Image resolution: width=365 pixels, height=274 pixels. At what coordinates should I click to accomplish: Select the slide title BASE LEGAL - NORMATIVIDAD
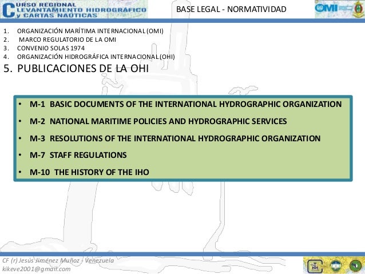231,9
